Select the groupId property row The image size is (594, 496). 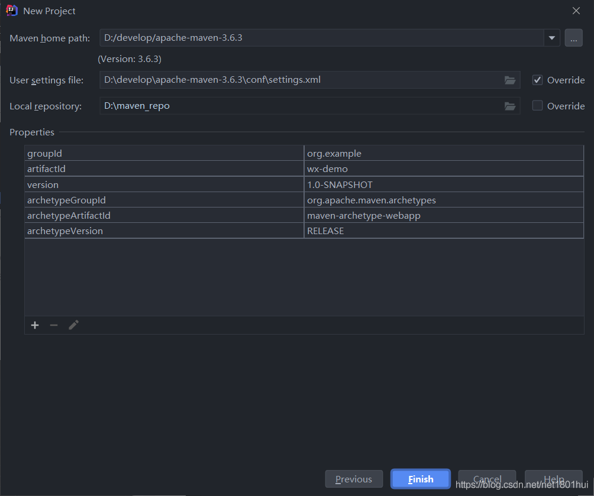[x=304, y=153]
